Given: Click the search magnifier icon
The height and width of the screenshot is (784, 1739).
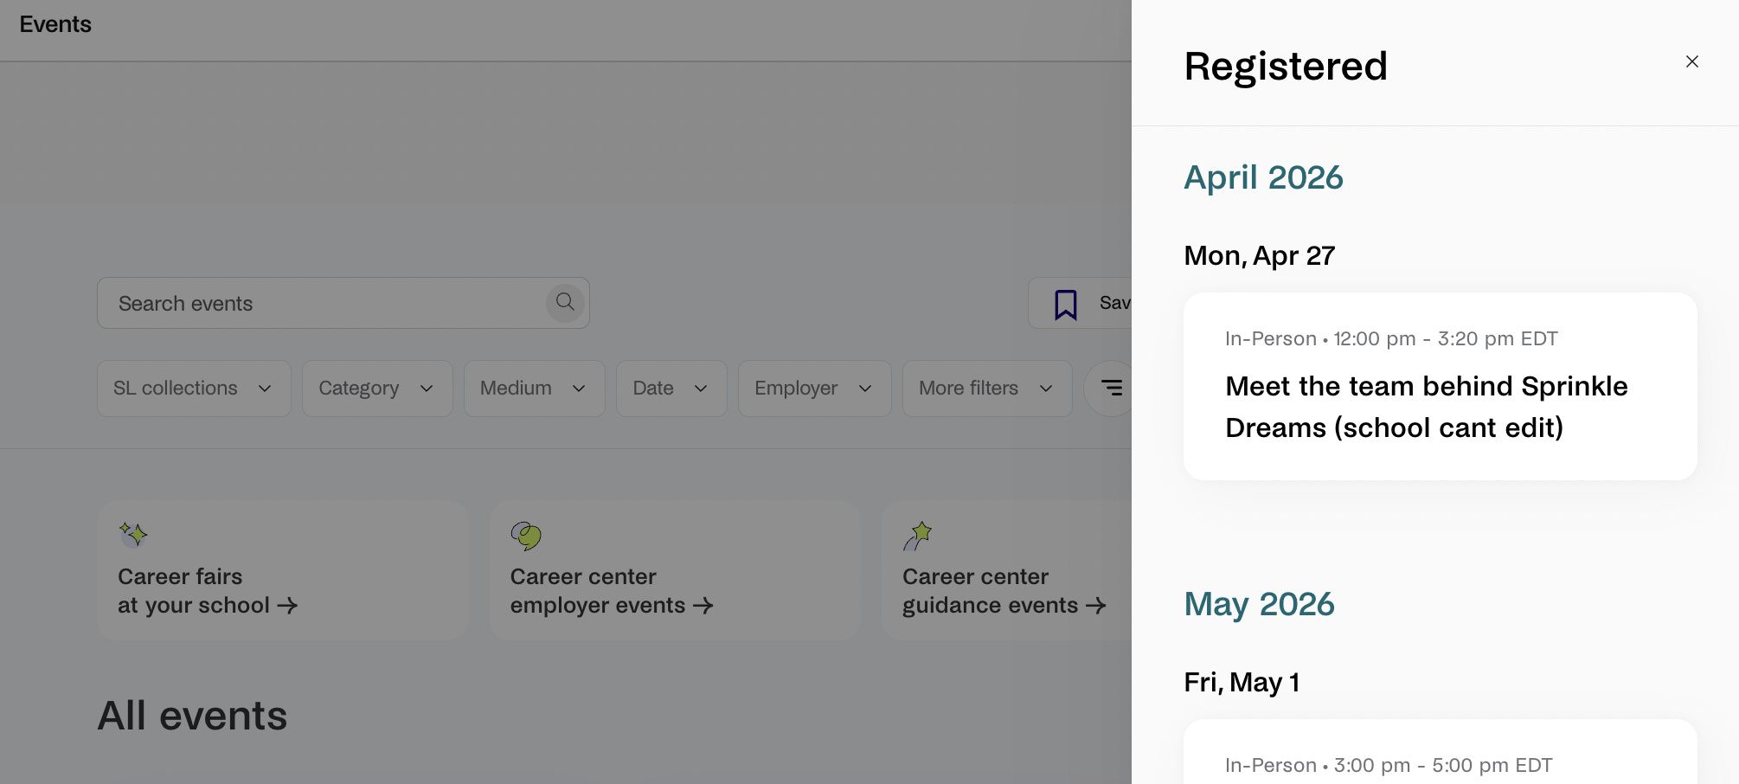Looking at the screenshot, I should pos(565,303).
